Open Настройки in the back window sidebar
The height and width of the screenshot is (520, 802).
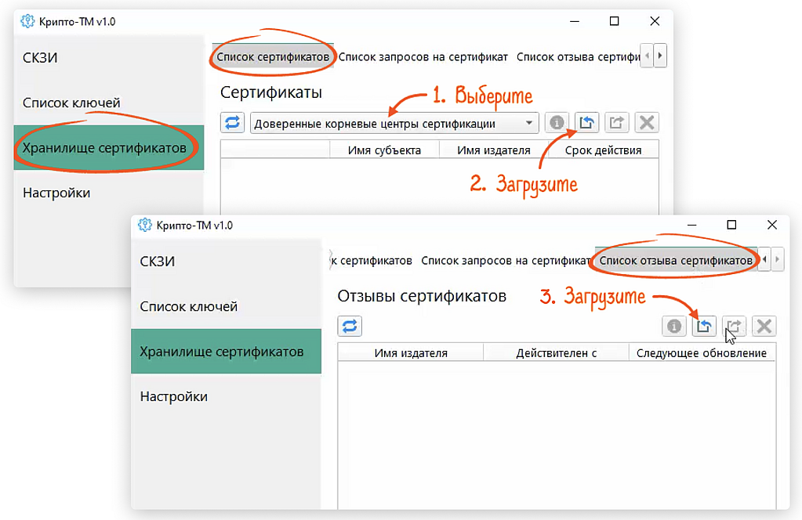(x=56, y=193)
